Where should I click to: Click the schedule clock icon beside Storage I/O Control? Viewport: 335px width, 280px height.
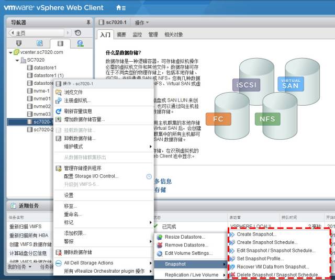tap(149, 176)
